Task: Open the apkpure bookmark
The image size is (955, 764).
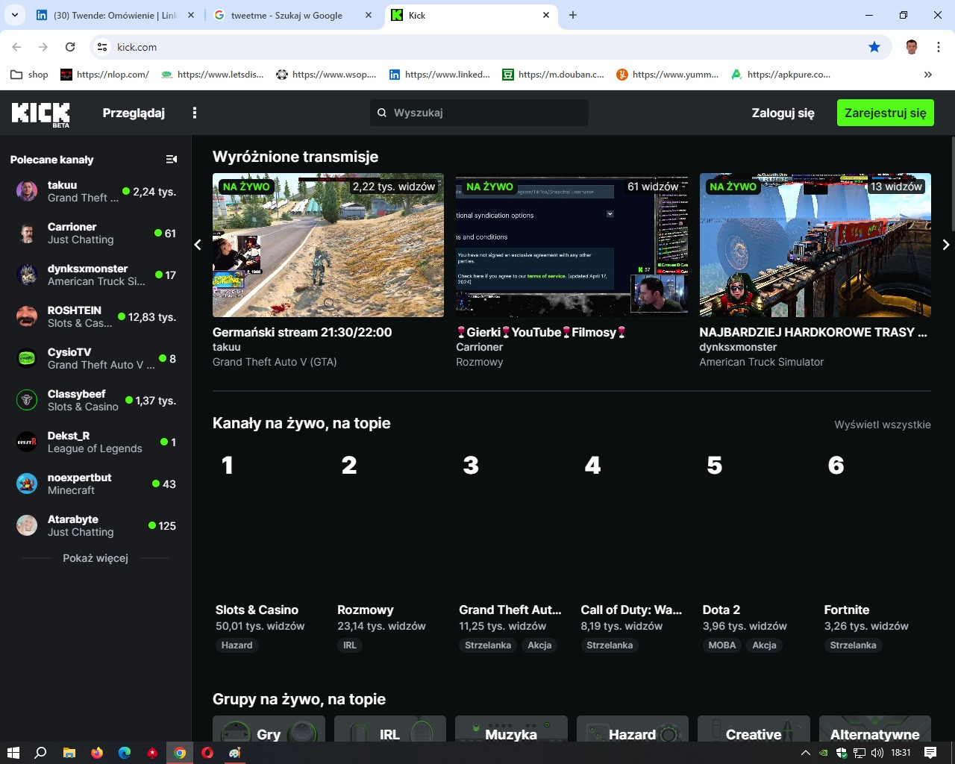Action: point(780,74)
